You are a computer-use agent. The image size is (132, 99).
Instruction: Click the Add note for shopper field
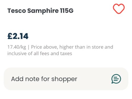(x=66, y=79)
